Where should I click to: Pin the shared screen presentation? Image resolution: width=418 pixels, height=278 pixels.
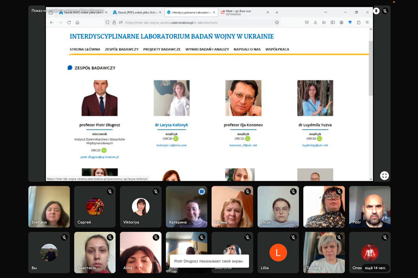click(376, 11)
